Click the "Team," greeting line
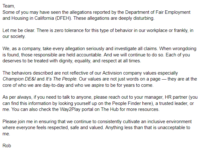Viewport: 201px width, 151px height. (8, 6)
